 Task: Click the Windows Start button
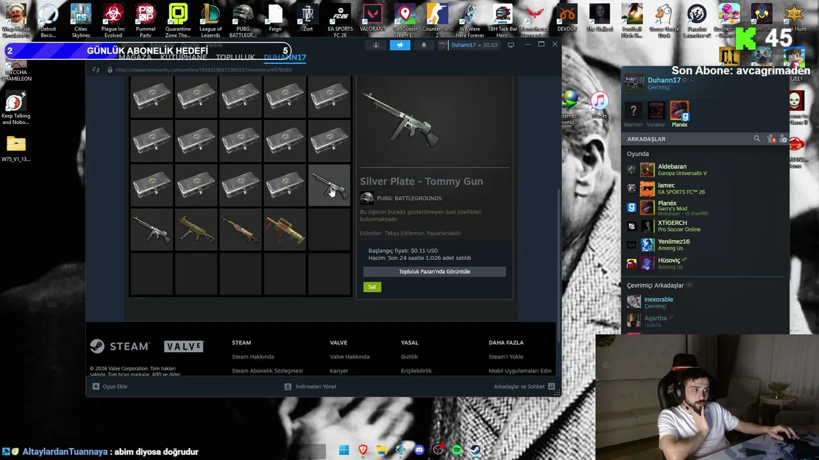[x=344, y=450]
